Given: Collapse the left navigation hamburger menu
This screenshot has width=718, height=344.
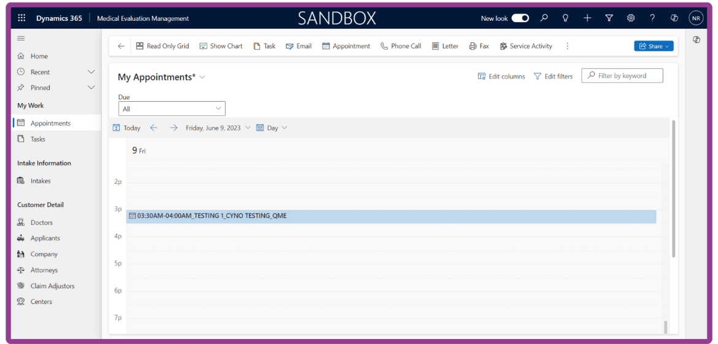Looking at the screenshot, I should [x=21, y=38].
